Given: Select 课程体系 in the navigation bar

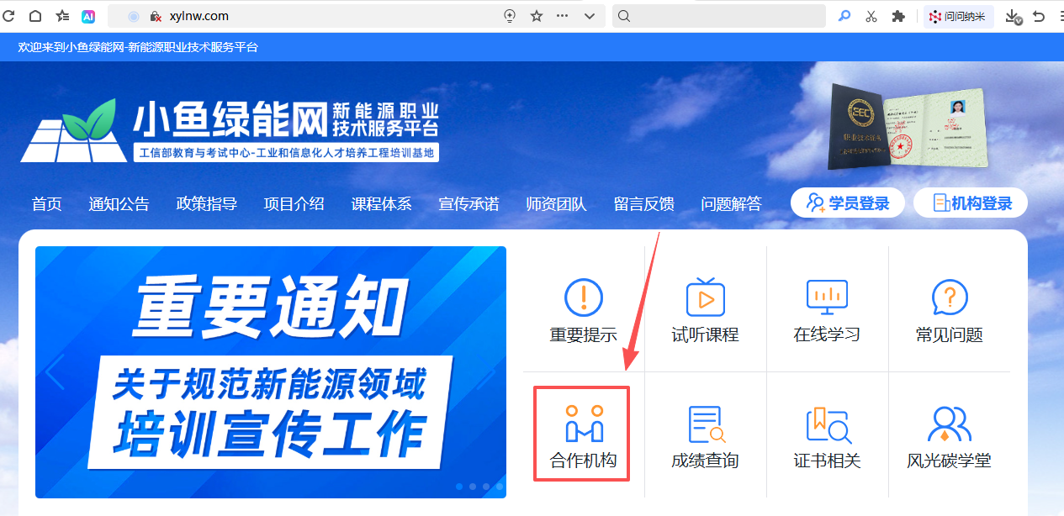Looking at the screenshot, I should click(x=381, y=203).
